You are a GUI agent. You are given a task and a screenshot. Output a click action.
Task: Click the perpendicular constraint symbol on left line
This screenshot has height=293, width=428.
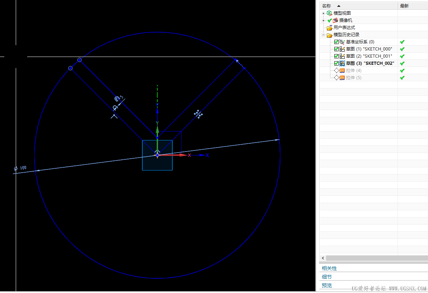coord(114,116)
